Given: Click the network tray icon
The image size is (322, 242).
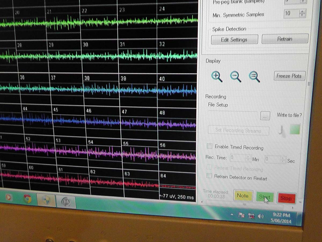Looking at the screenshot, I should coord(251,216).
